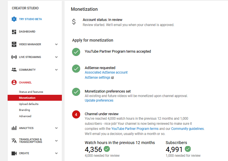Click 'YouTube Partner Program terms accepted' text
The image size is (228, 161).
point(118,51)
